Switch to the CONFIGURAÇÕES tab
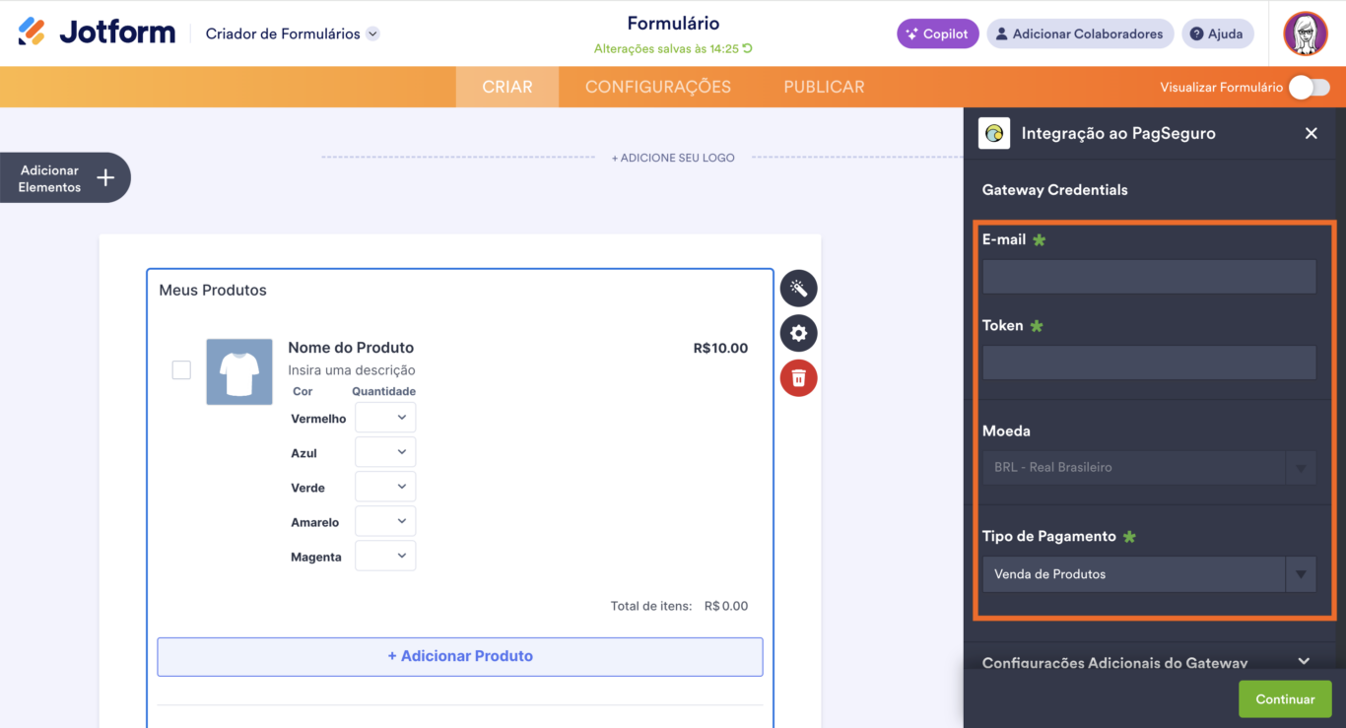1346x728 pixels. 658,87
